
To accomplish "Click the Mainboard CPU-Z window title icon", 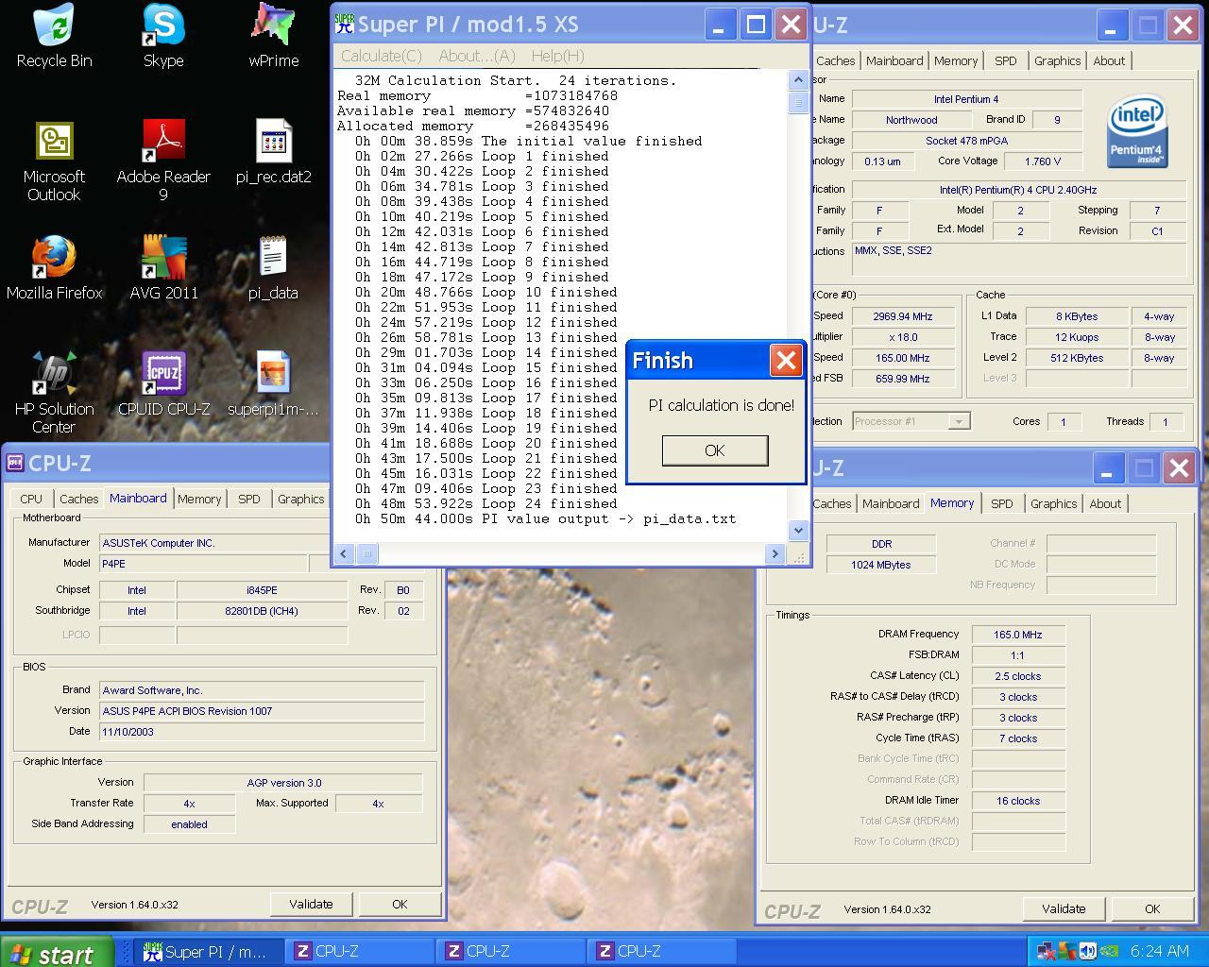I will [15, 463].
